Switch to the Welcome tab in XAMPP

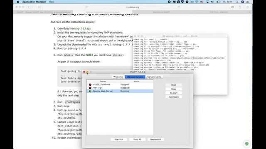[x=118, y=77]
